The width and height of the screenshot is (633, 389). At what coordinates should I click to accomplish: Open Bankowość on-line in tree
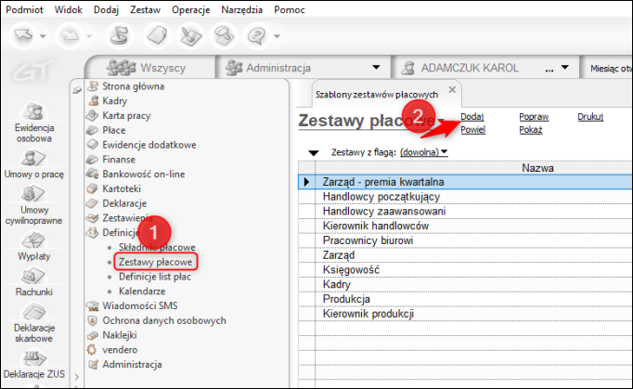pyautogui.click(x=143, y=175)
